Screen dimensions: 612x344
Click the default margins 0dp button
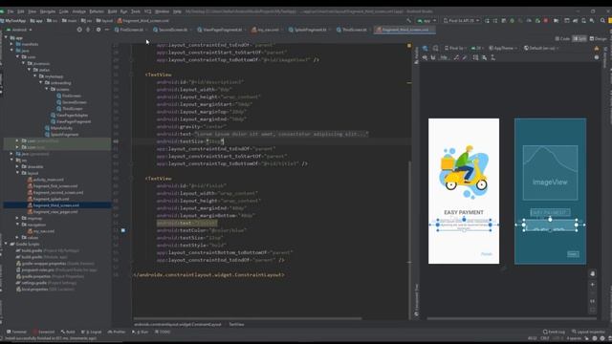[444, 57]
